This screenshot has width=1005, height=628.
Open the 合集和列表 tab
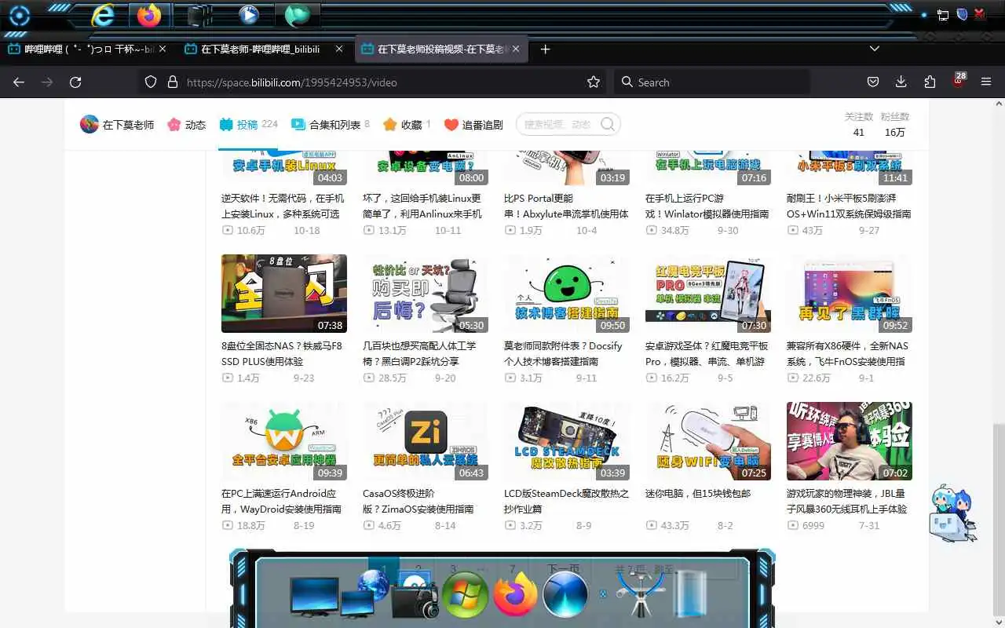click(x=331, y=124)
